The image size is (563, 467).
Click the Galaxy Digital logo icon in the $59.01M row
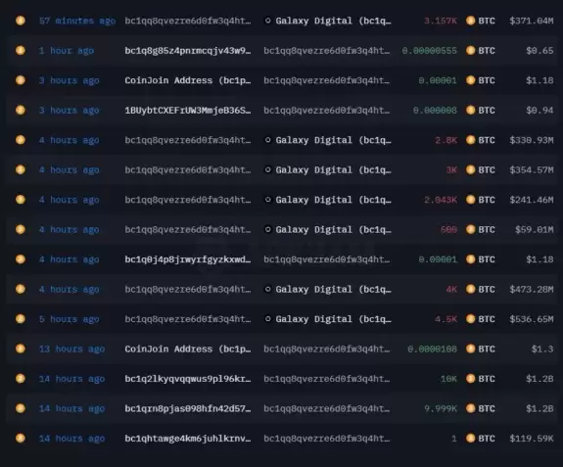pos(268,229)
